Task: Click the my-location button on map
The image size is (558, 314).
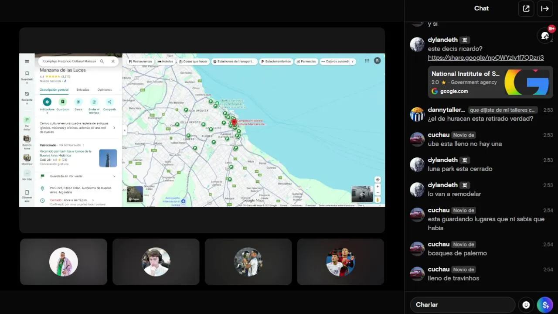Action: (378, 180)
